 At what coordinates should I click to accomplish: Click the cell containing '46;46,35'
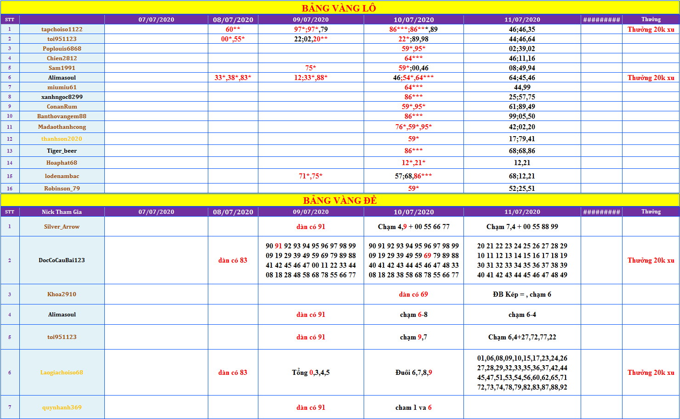tap(522, 29)
